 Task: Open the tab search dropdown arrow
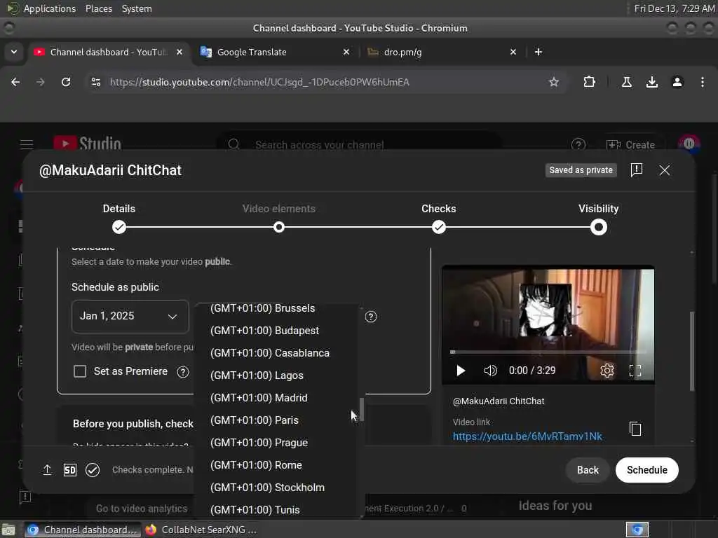[14, 52]
